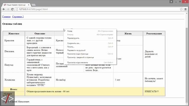
Task: Pick 'Просмотр кода страницы' in the context menu
Action: tap(90, 54)
